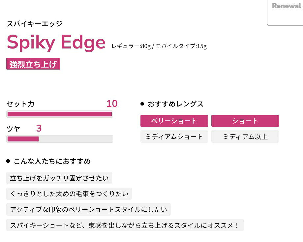The image size is (303, 242).
Task: Click the こんな人たちにおすすめ heading bullet
Action: (8, 161)
